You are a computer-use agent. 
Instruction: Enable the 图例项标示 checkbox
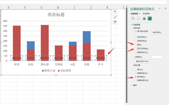tap(136, 52)
